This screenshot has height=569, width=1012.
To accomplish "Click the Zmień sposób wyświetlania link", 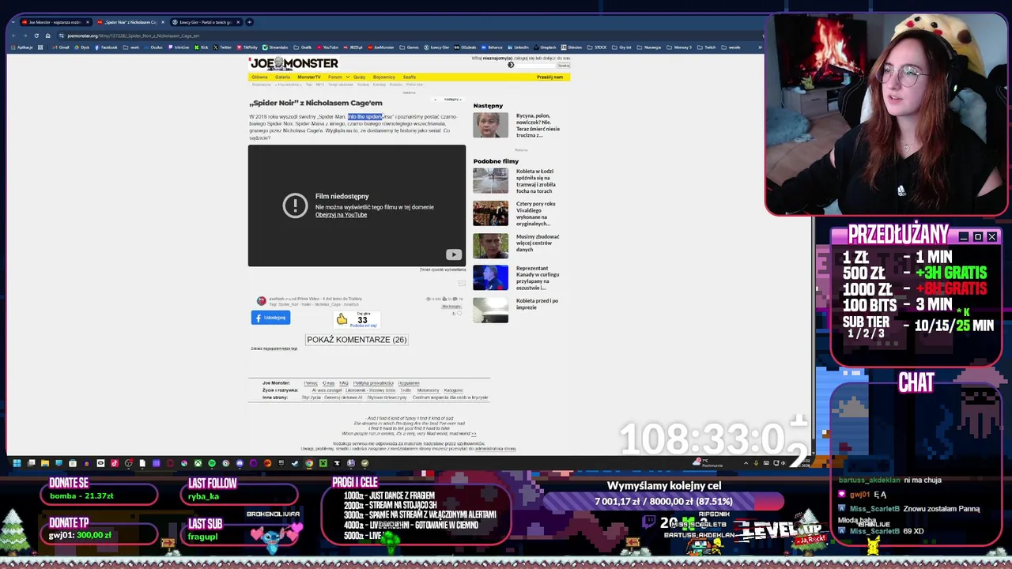I will (443, 270).
